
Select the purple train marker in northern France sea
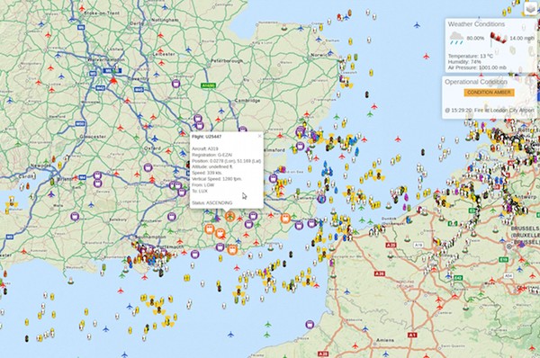310,324
